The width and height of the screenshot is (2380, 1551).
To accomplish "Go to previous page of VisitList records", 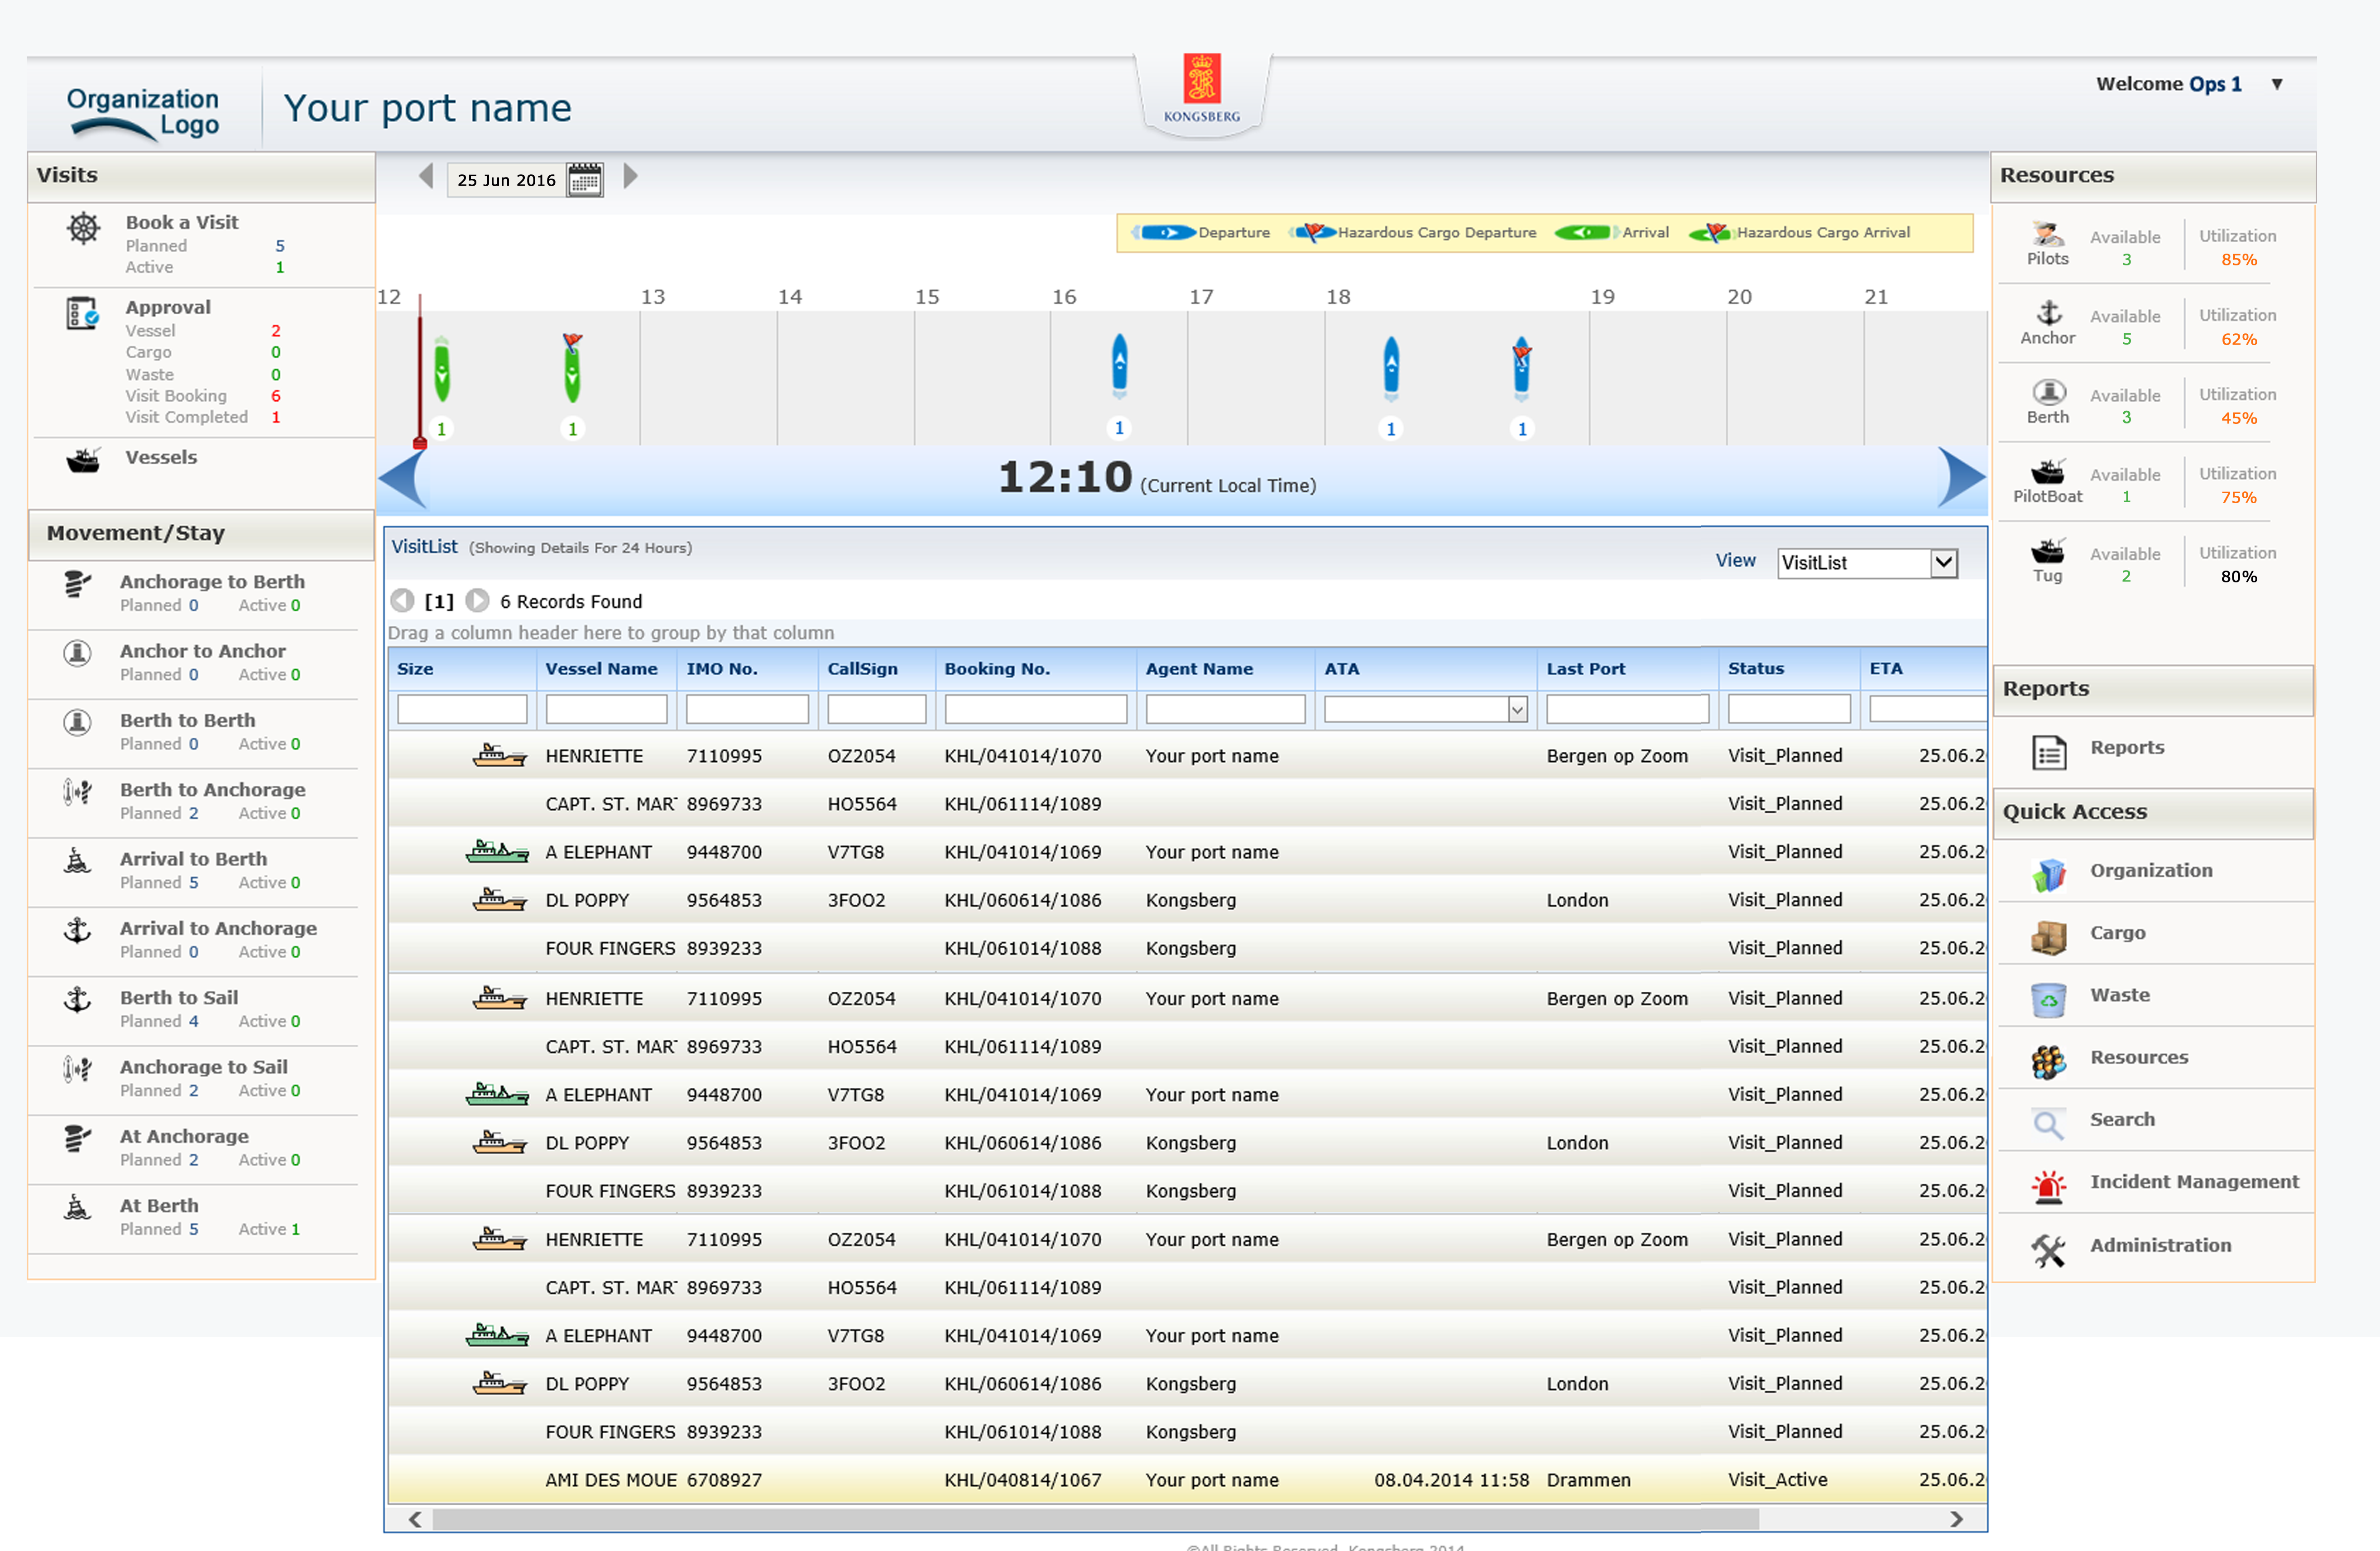I will pyautogui.click(x=402, y=601).
